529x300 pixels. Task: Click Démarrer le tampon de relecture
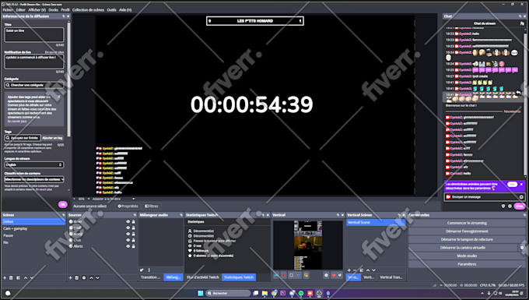click(x=467, y=239)
